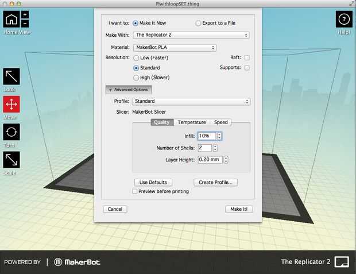Adjust the Infill stepper arrows

point(219,136)
